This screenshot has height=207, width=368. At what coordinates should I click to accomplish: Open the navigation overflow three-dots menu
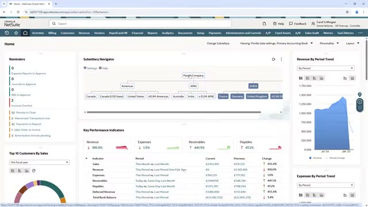pyautogui.click(x=361, y=33)
